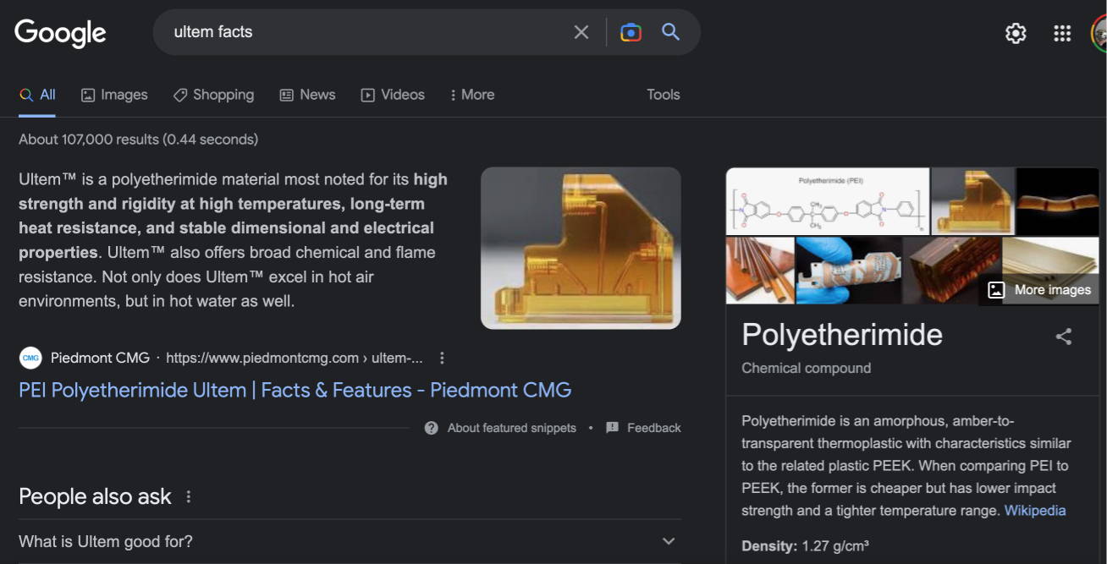
Task: Open People also ask options menu
Action: 189,496
